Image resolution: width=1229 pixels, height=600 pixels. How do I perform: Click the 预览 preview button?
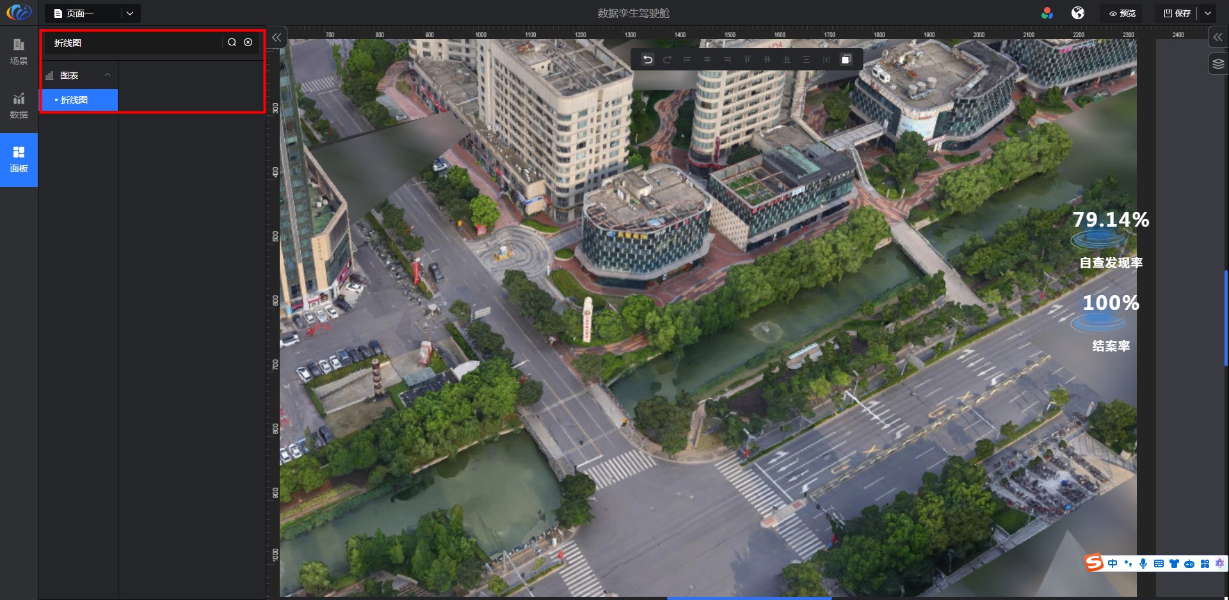click(1122, 13)
